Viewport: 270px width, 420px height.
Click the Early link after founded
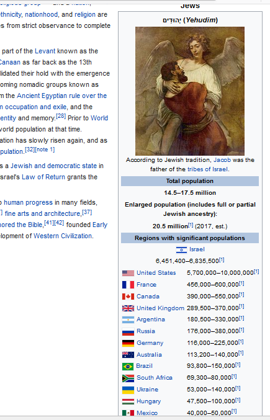[x=100, y=225]
